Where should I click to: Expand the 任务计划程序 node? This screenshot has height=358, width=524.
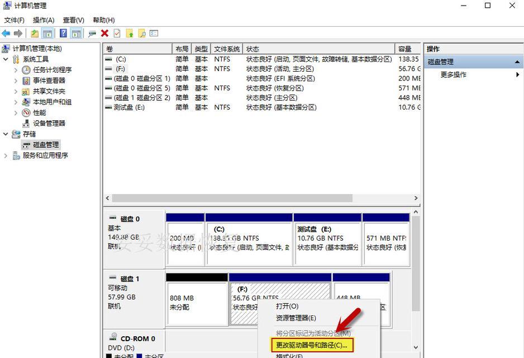point(16,70)
